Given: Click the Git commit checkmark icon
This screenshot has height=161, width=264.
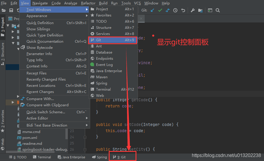Looking at the screenshot, I should (160, 10).
